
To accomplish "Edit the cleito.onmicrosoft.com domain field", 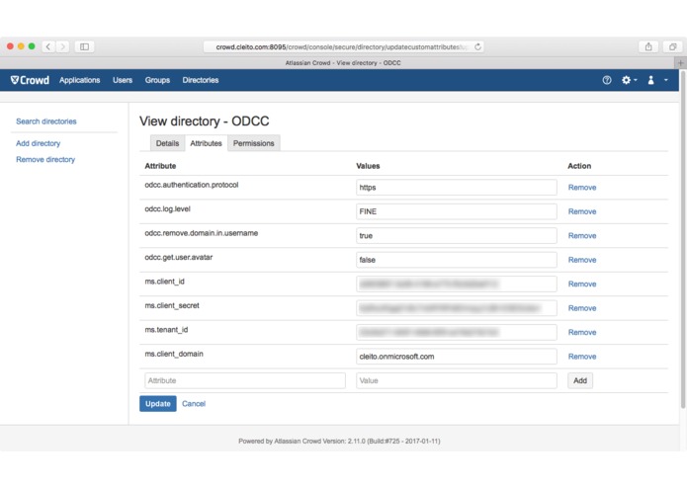I will (456, 357).
